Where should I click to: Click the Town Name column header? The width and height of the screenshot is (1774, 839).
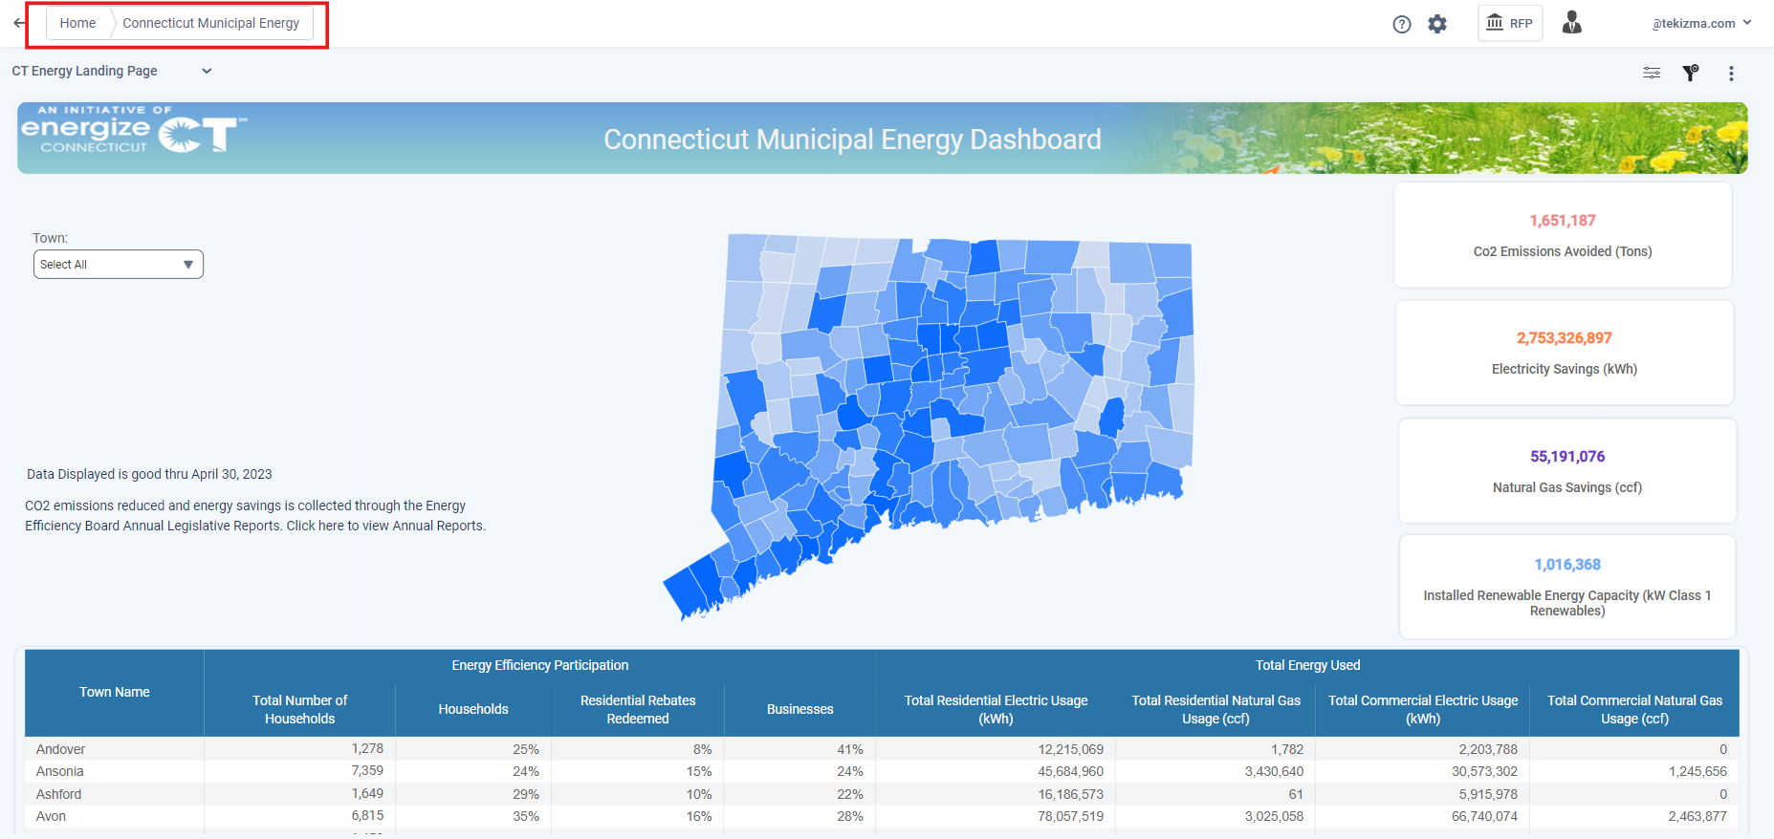[115, 692]
